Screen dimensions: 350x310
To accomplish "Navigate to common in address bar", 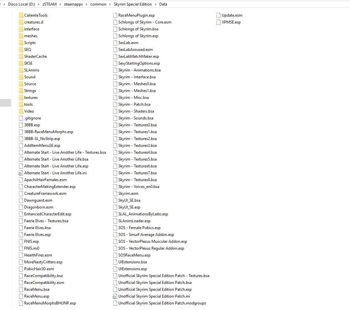I will [x=98, y=4].
